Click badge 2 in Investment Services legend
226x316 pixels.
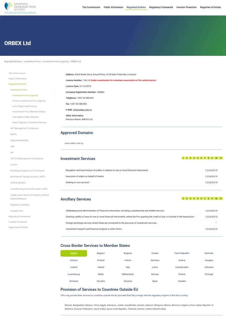(187, 158)
